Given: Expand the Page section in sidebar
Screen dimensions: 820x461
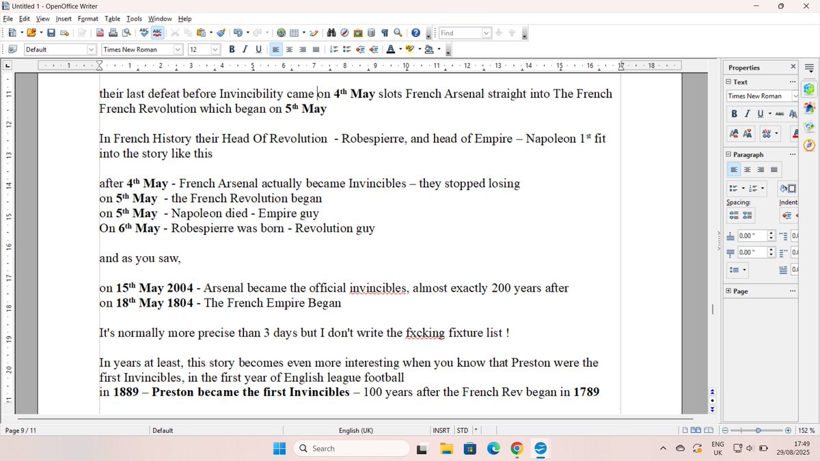Looking at the screenshot, I should tap(729, 292).
